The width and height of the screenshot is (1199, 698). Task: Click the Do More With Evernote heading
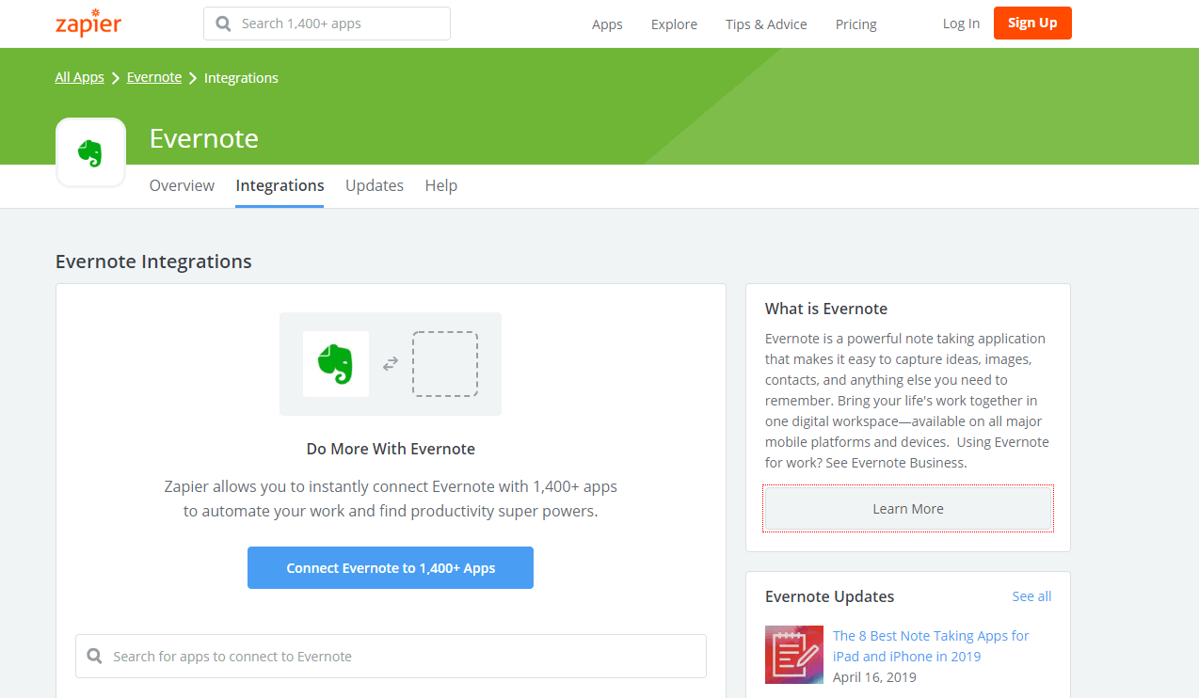coord(391,449)
